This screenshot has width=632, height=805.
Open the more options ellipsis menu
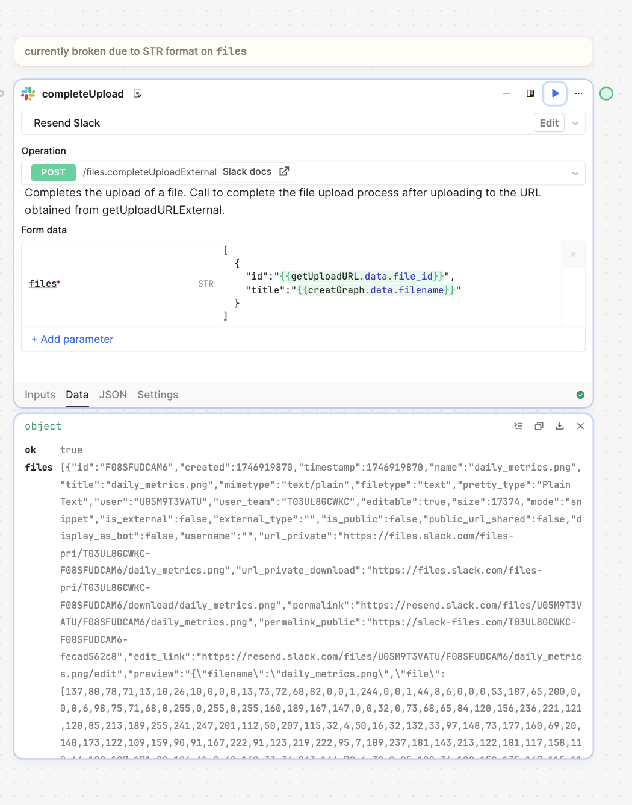(x=579, y=93)
